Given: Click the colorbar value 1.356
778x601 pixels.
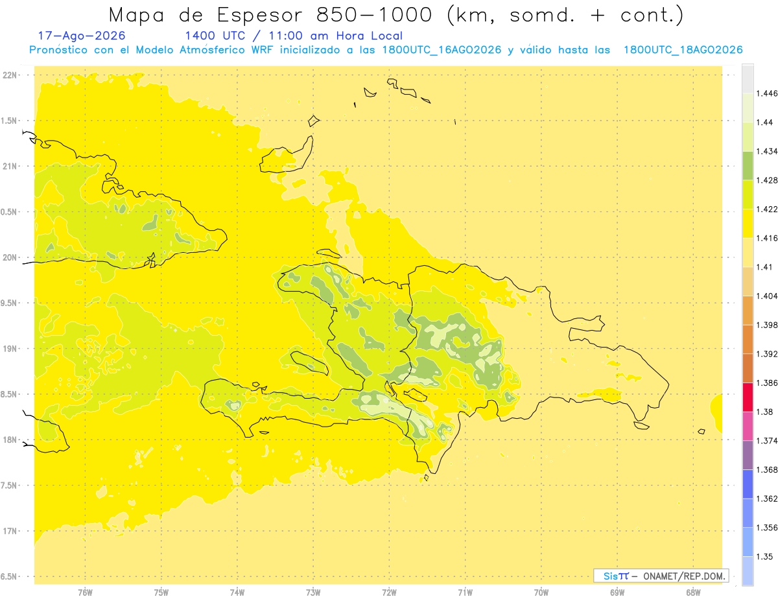Looking at the screenshot, I should click(x=766, y=527).
